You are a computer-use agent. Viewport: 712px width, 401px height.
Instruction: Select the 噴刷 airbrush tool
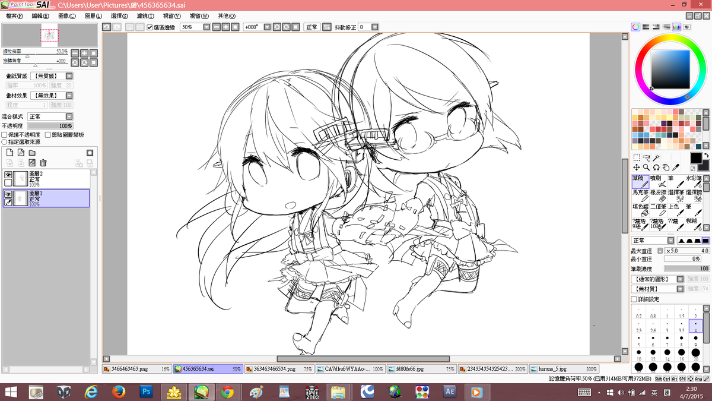658,182
